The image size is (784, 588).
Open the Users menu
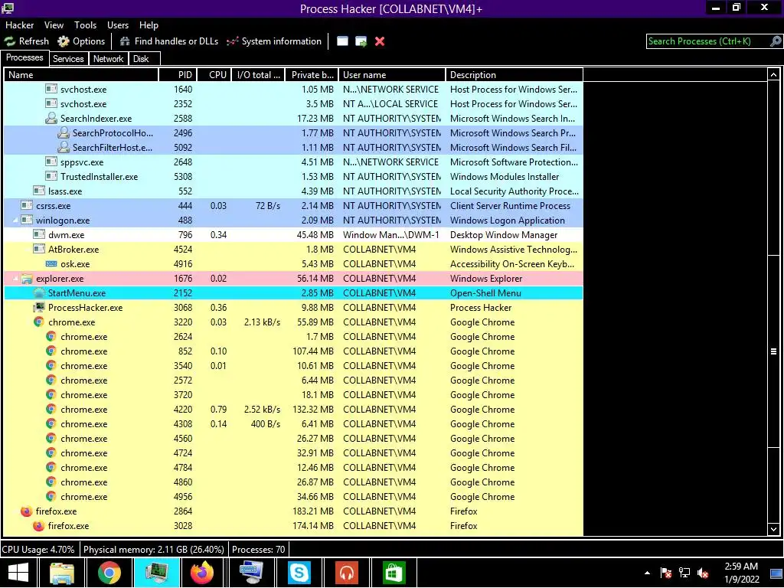pyautogui.click(x=117, y=25)
